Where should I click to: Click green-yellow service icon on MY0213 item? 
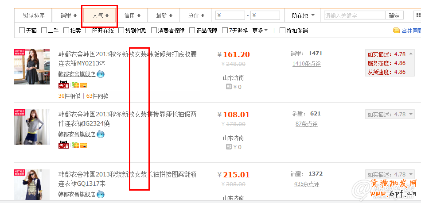point(75,85)
